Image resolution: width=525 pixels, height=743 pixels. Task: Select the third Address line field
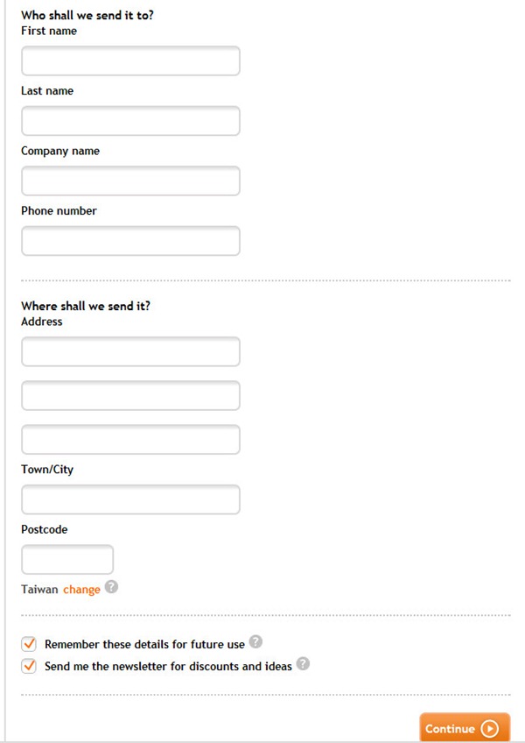130,440
